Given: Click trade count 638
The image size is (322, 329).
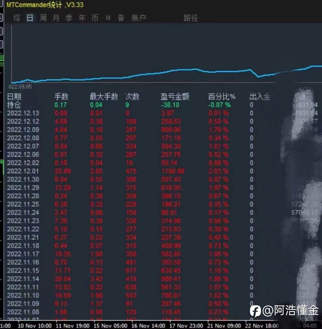Looking at the screenshot, I should click(131, 287).
